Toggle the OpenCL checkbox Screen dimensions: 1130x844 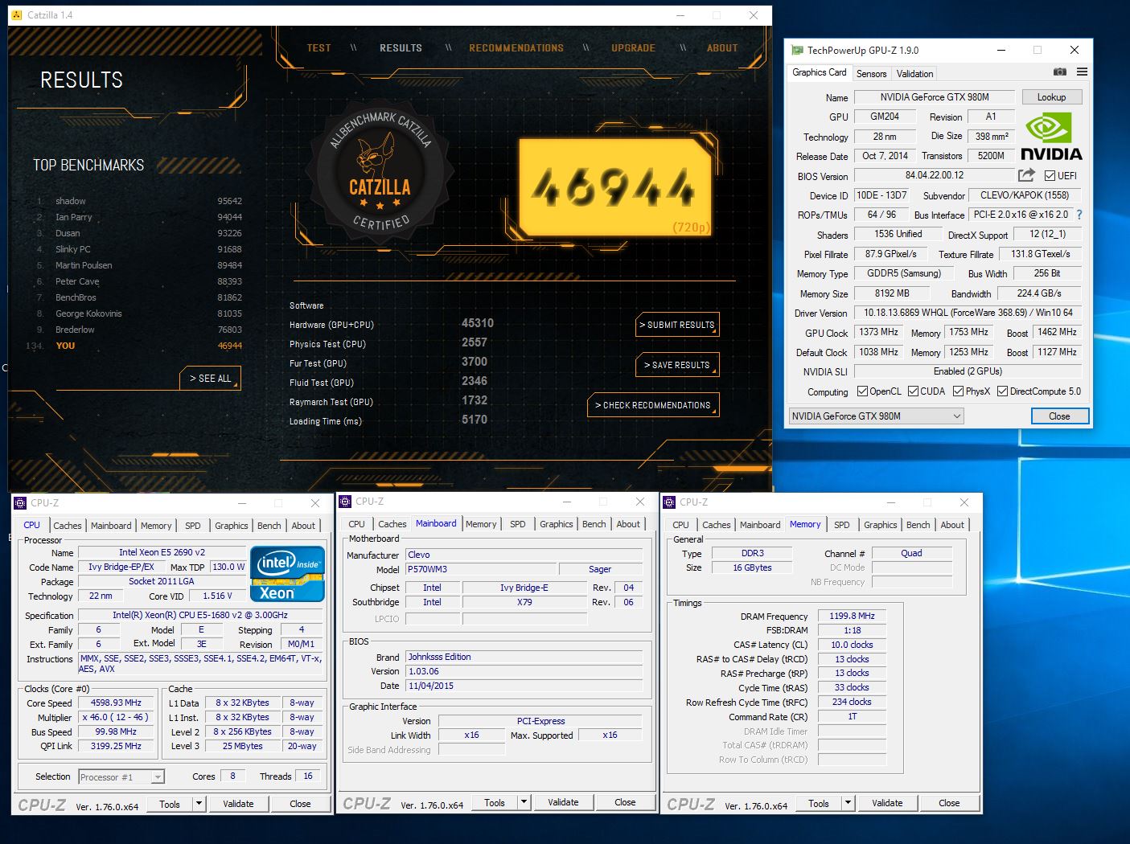pyautogui.click(x=862, y=391)
